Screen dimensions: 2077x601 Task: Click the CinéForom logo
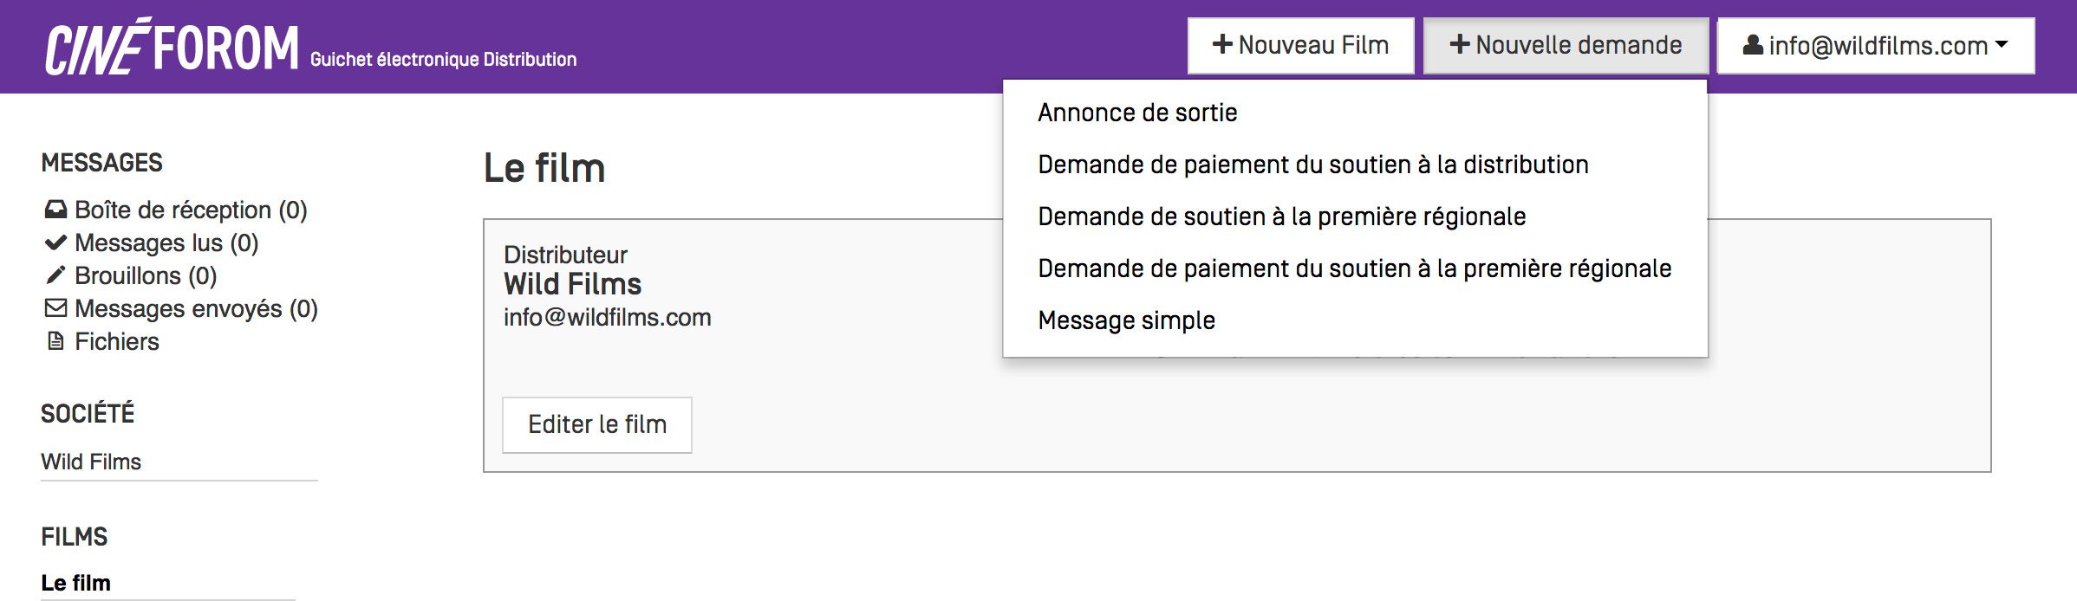172,47
